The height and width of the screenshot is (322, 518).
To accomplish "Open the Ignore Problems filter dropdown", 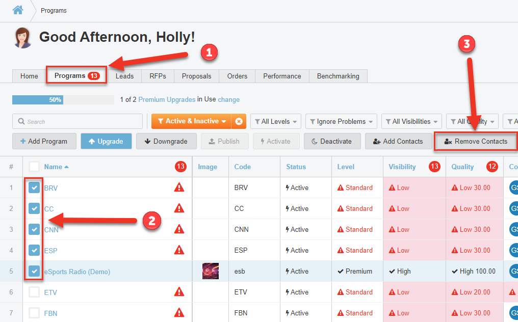I will tap(341, 122).
